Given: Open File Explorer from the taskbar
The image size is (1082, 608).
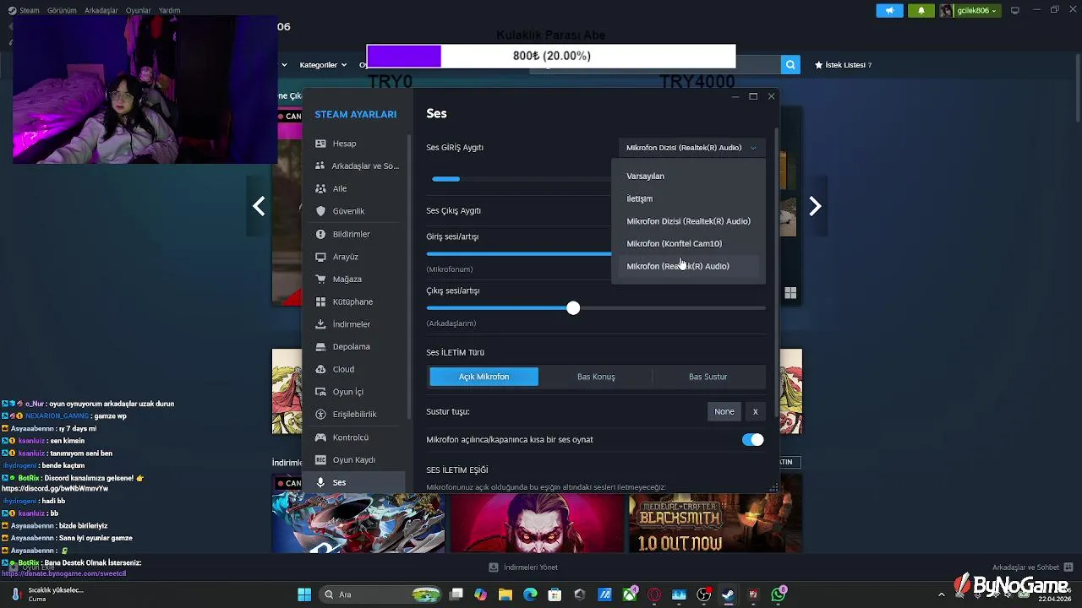Looking at the screenshot, I should [505, 594].
